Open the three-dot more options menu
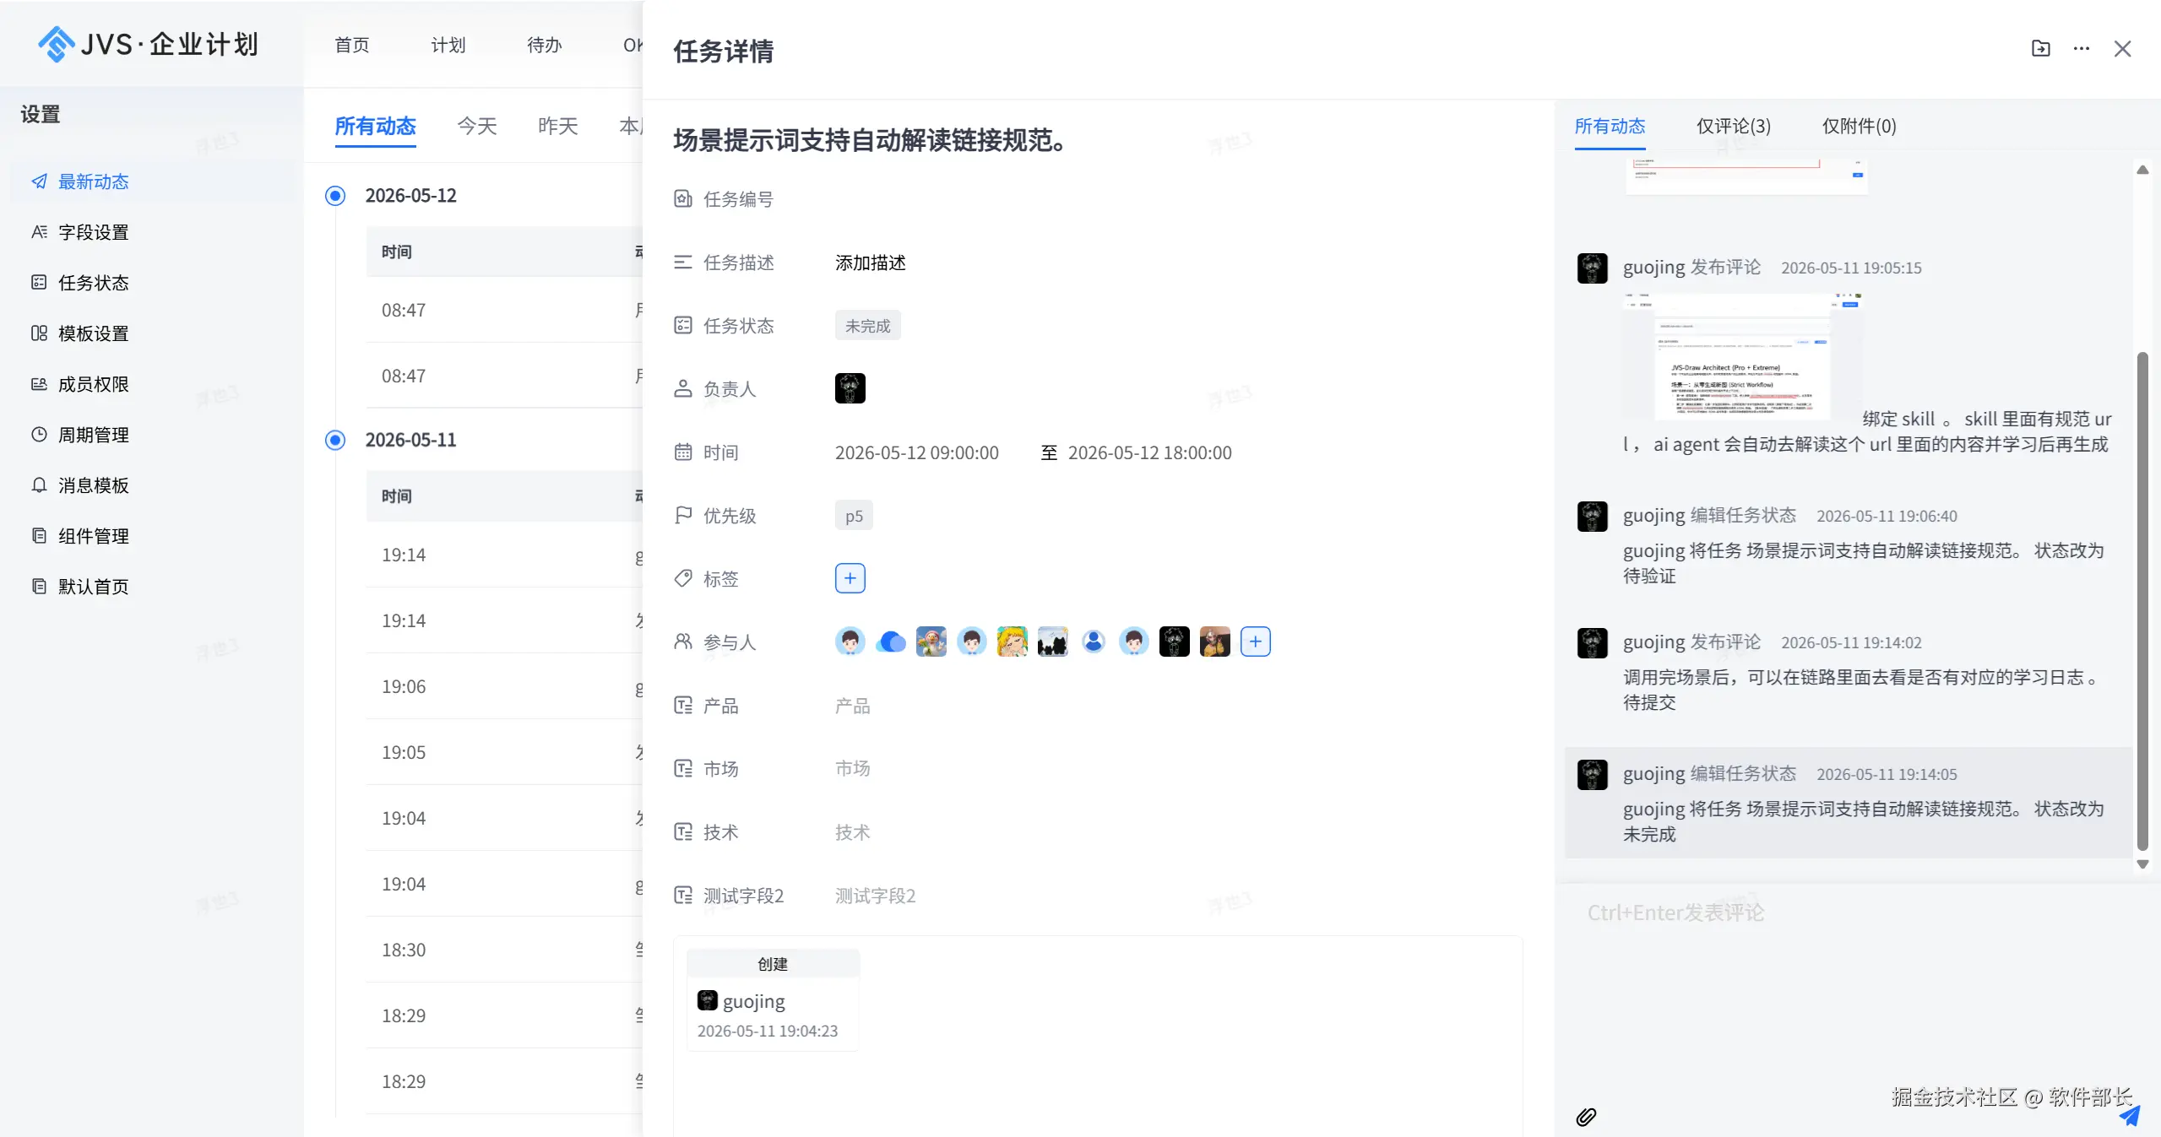2161x1137 pixels. tap(2081, 49)
